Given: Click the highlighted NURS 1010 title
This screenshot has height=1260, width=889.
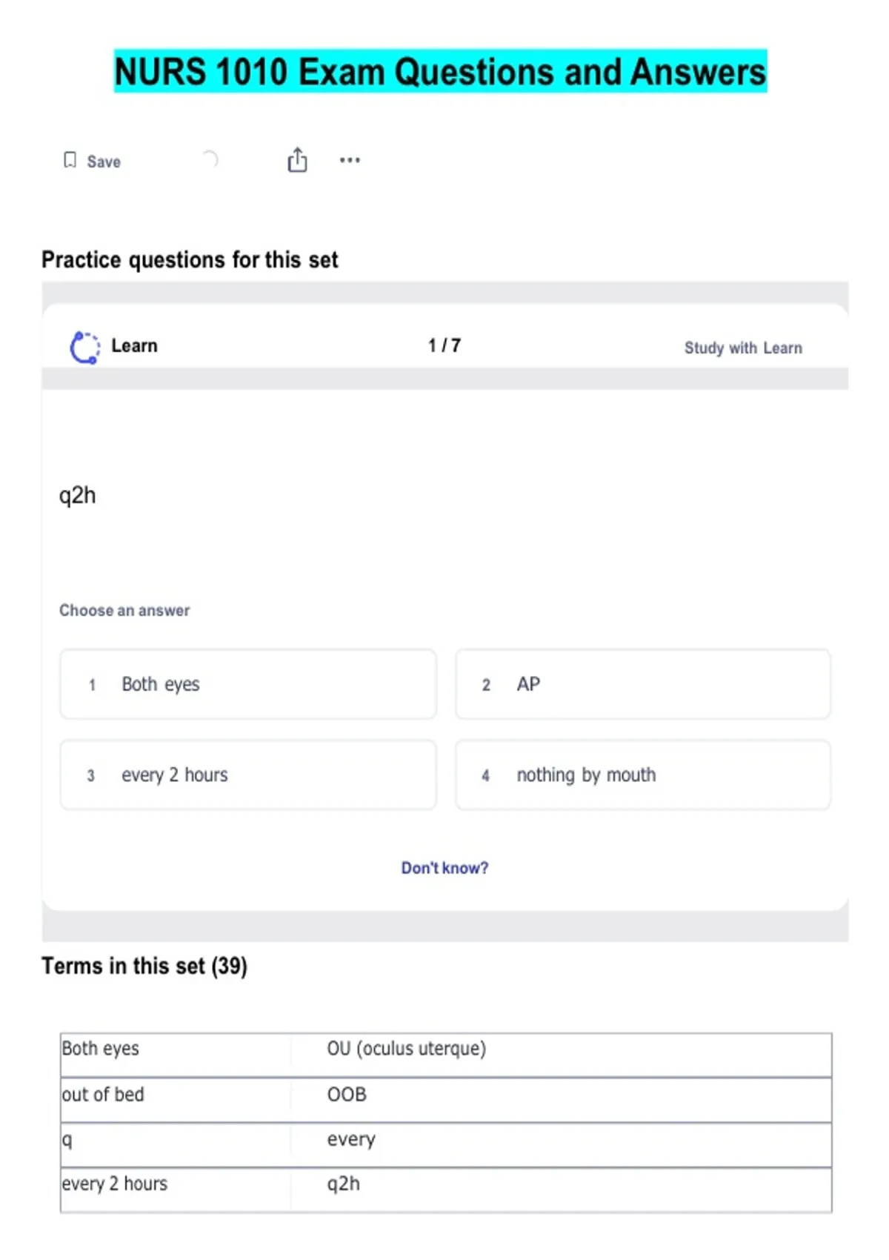Looking at the screenshot, I should pyautogui.click(x=440, y=72).
